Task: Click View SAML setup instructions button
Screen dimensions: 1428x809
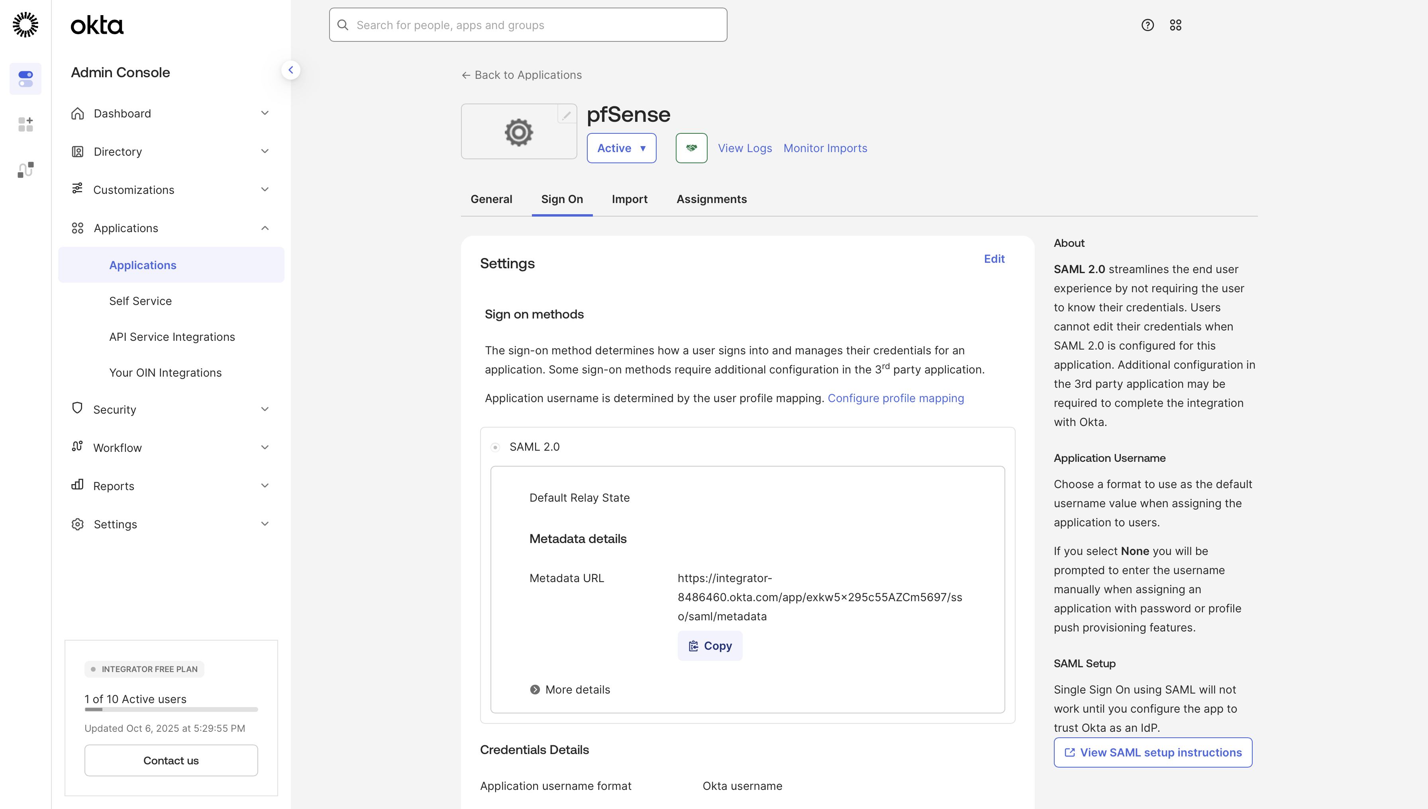Action: coord(1152,752)
